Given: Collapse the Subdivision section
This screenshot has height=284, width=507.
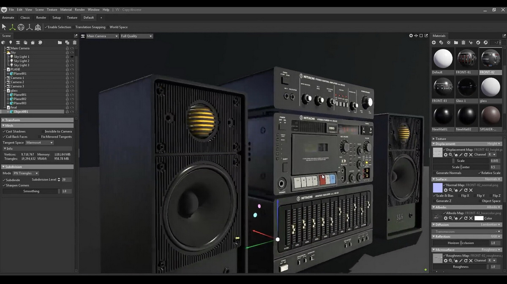Looking at the screenshot, I should pos(38,167).
